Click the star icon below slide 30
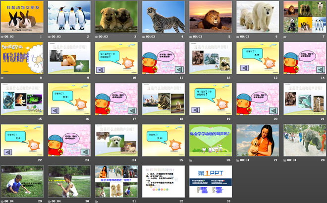327x203 pixels. pos(49,202)
